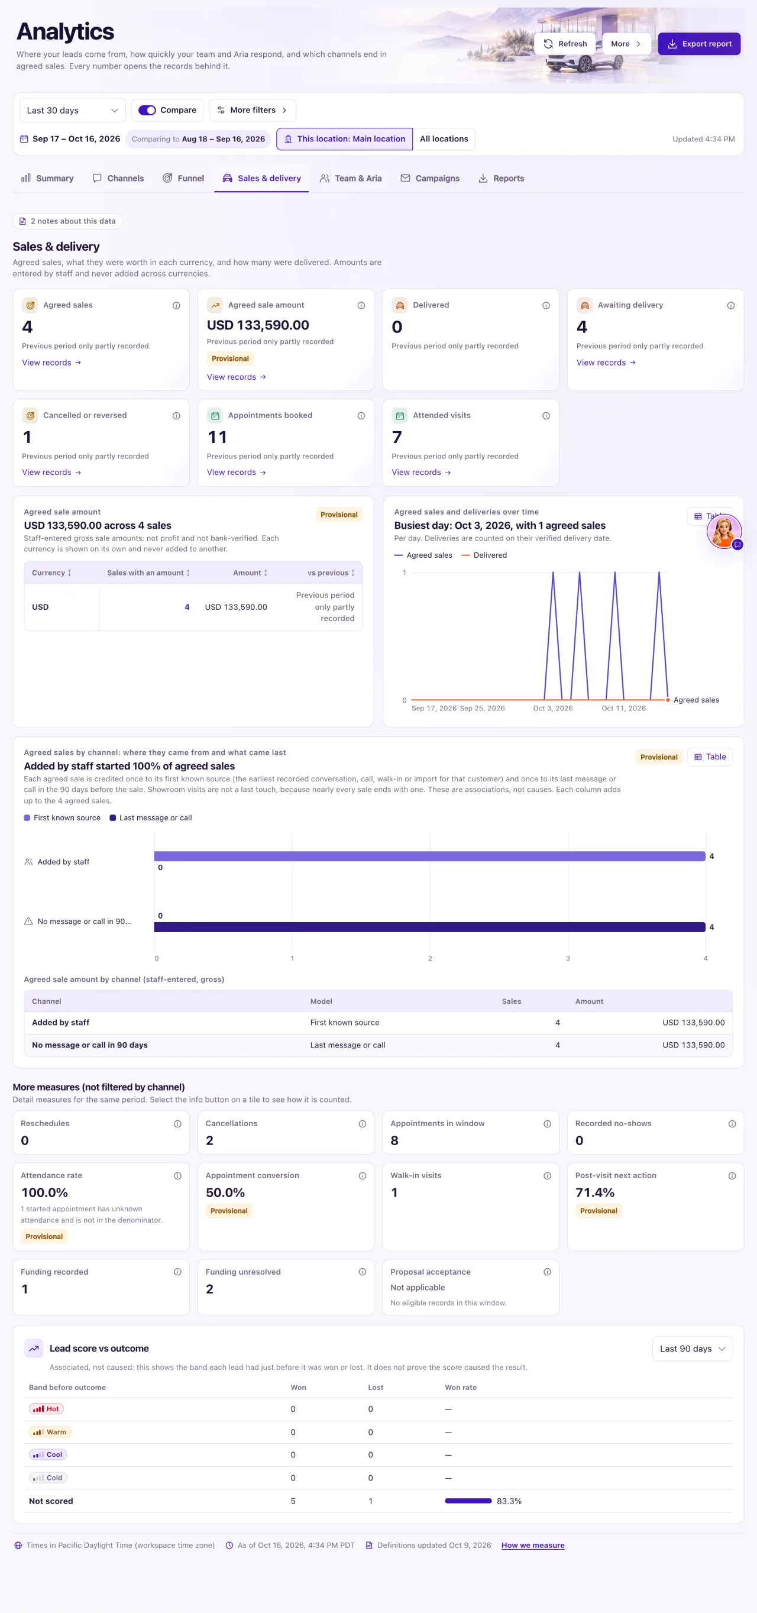This screenshot has height=1613, width=757.
Task: Open Aria assistant avatar chat
Action: click(x=724, y=531)
